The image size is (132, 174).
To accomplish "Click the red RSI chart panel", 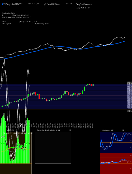I will (x=116, y=163).
